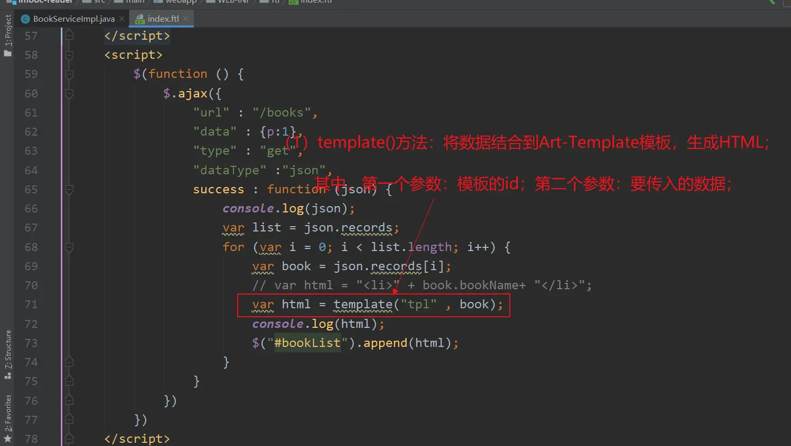This screenshot has width=791, height=446.
Task: Click the list variable on line 67
Action: [x=267, y=228]
